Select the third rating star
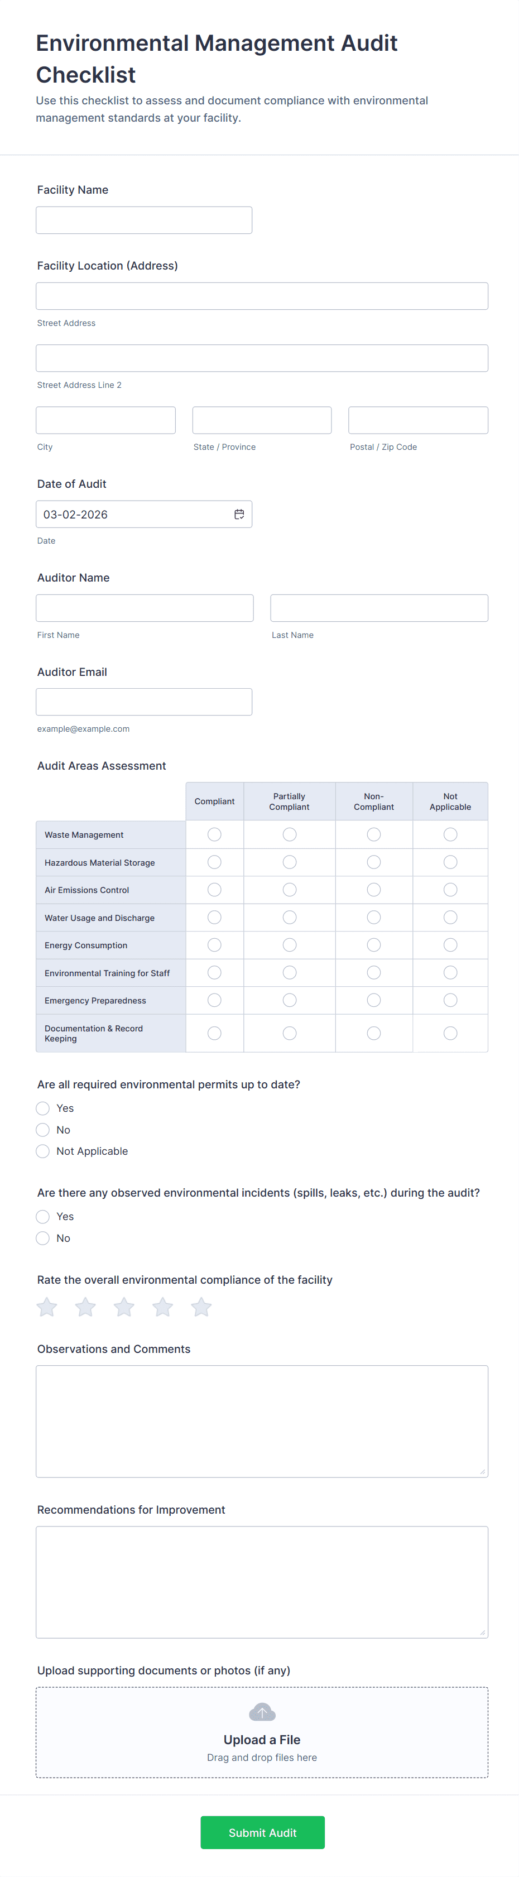Viewport: 519px width, 1877px height. 124,1307
